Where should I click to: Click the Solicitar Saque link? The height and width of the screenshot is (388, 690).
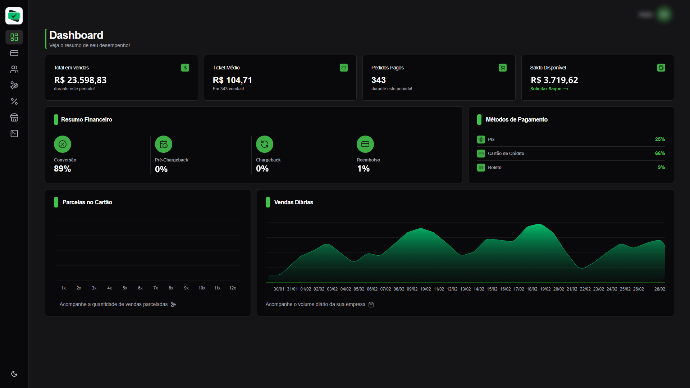pyautogui.click(x=549, y=89)
